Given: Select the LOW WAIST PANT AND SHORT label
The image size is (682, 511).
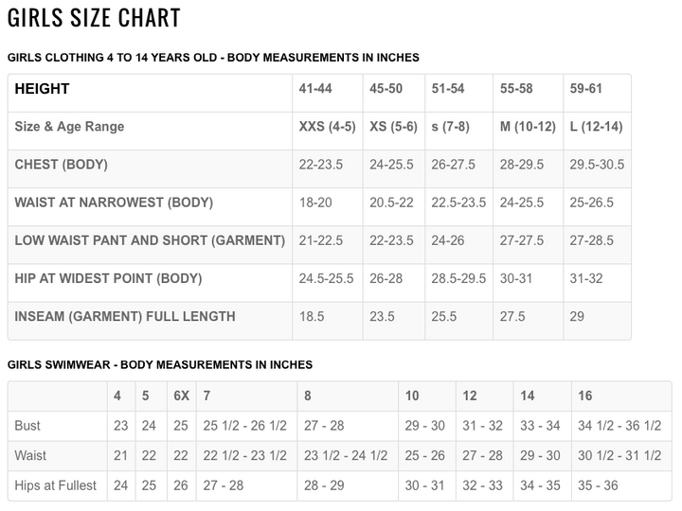Looking at the screenshot, I should (x=150, y=240).
